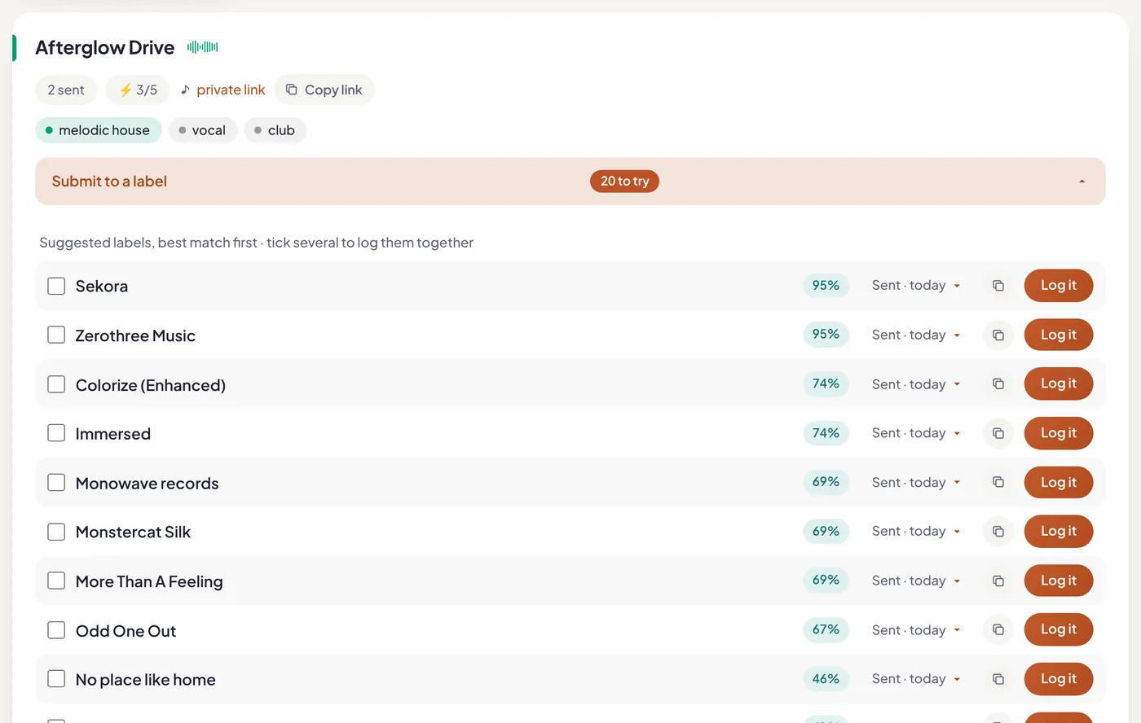Image resolution: width=1141 pixels, height=723 pixels.
Task: Copy icon in More Than A Feeling row
Action: tap(998, 581)
